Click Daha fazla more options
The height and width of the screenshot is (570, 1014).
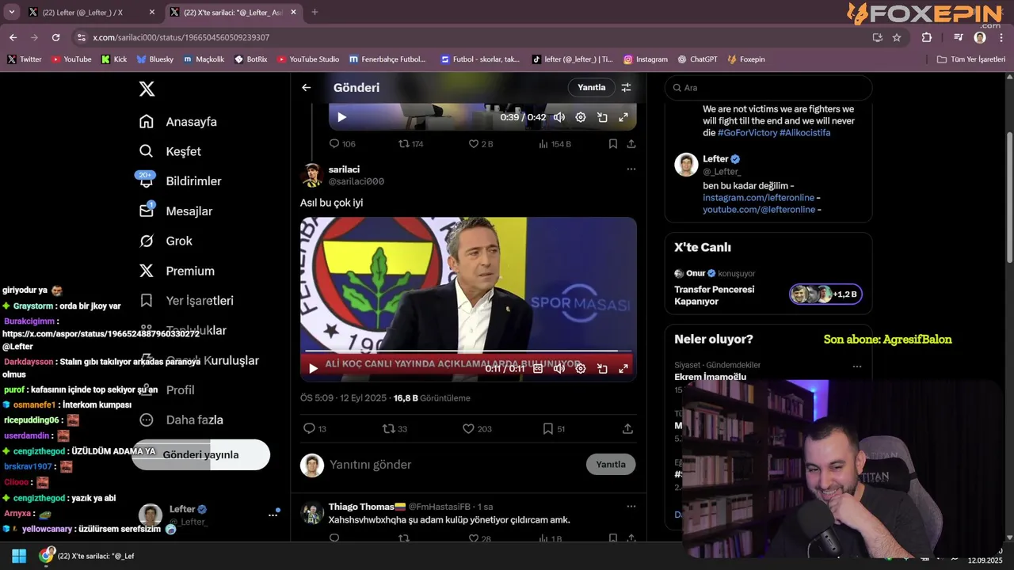[181, 420]
